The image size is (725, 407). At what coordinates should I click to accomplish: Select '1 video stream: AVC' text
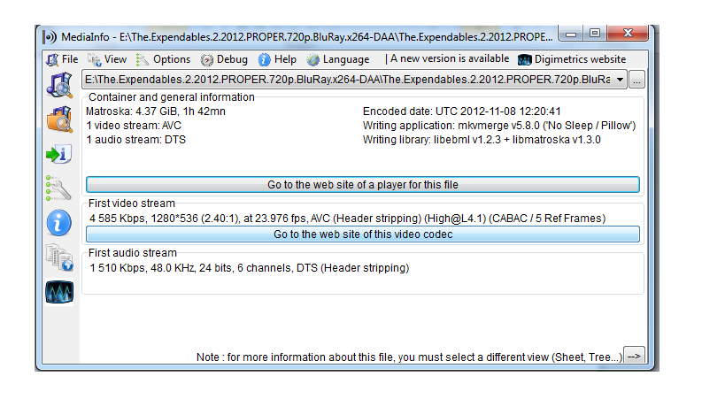coord(134,126)
